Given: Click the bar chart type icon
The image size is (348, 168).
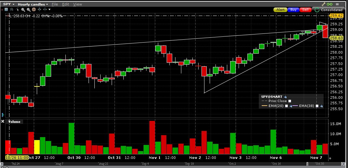Looking at the screenshot, I should (11, 9).
